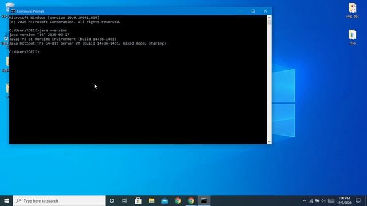
Task: Close the Command Prompt window
Action: (266, 11)
